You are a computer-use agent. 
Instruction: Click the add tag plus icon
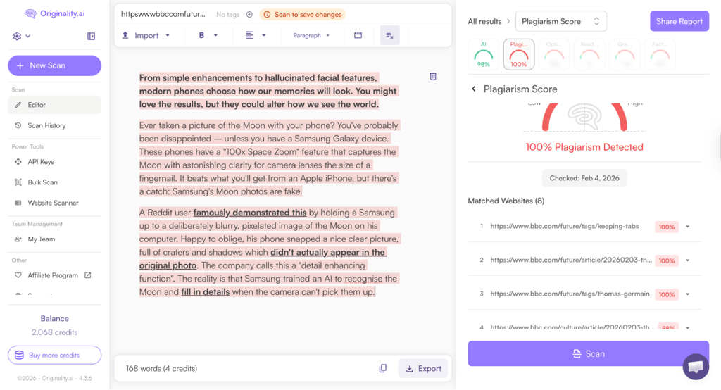pyautogui.click(x=249, y=14)
